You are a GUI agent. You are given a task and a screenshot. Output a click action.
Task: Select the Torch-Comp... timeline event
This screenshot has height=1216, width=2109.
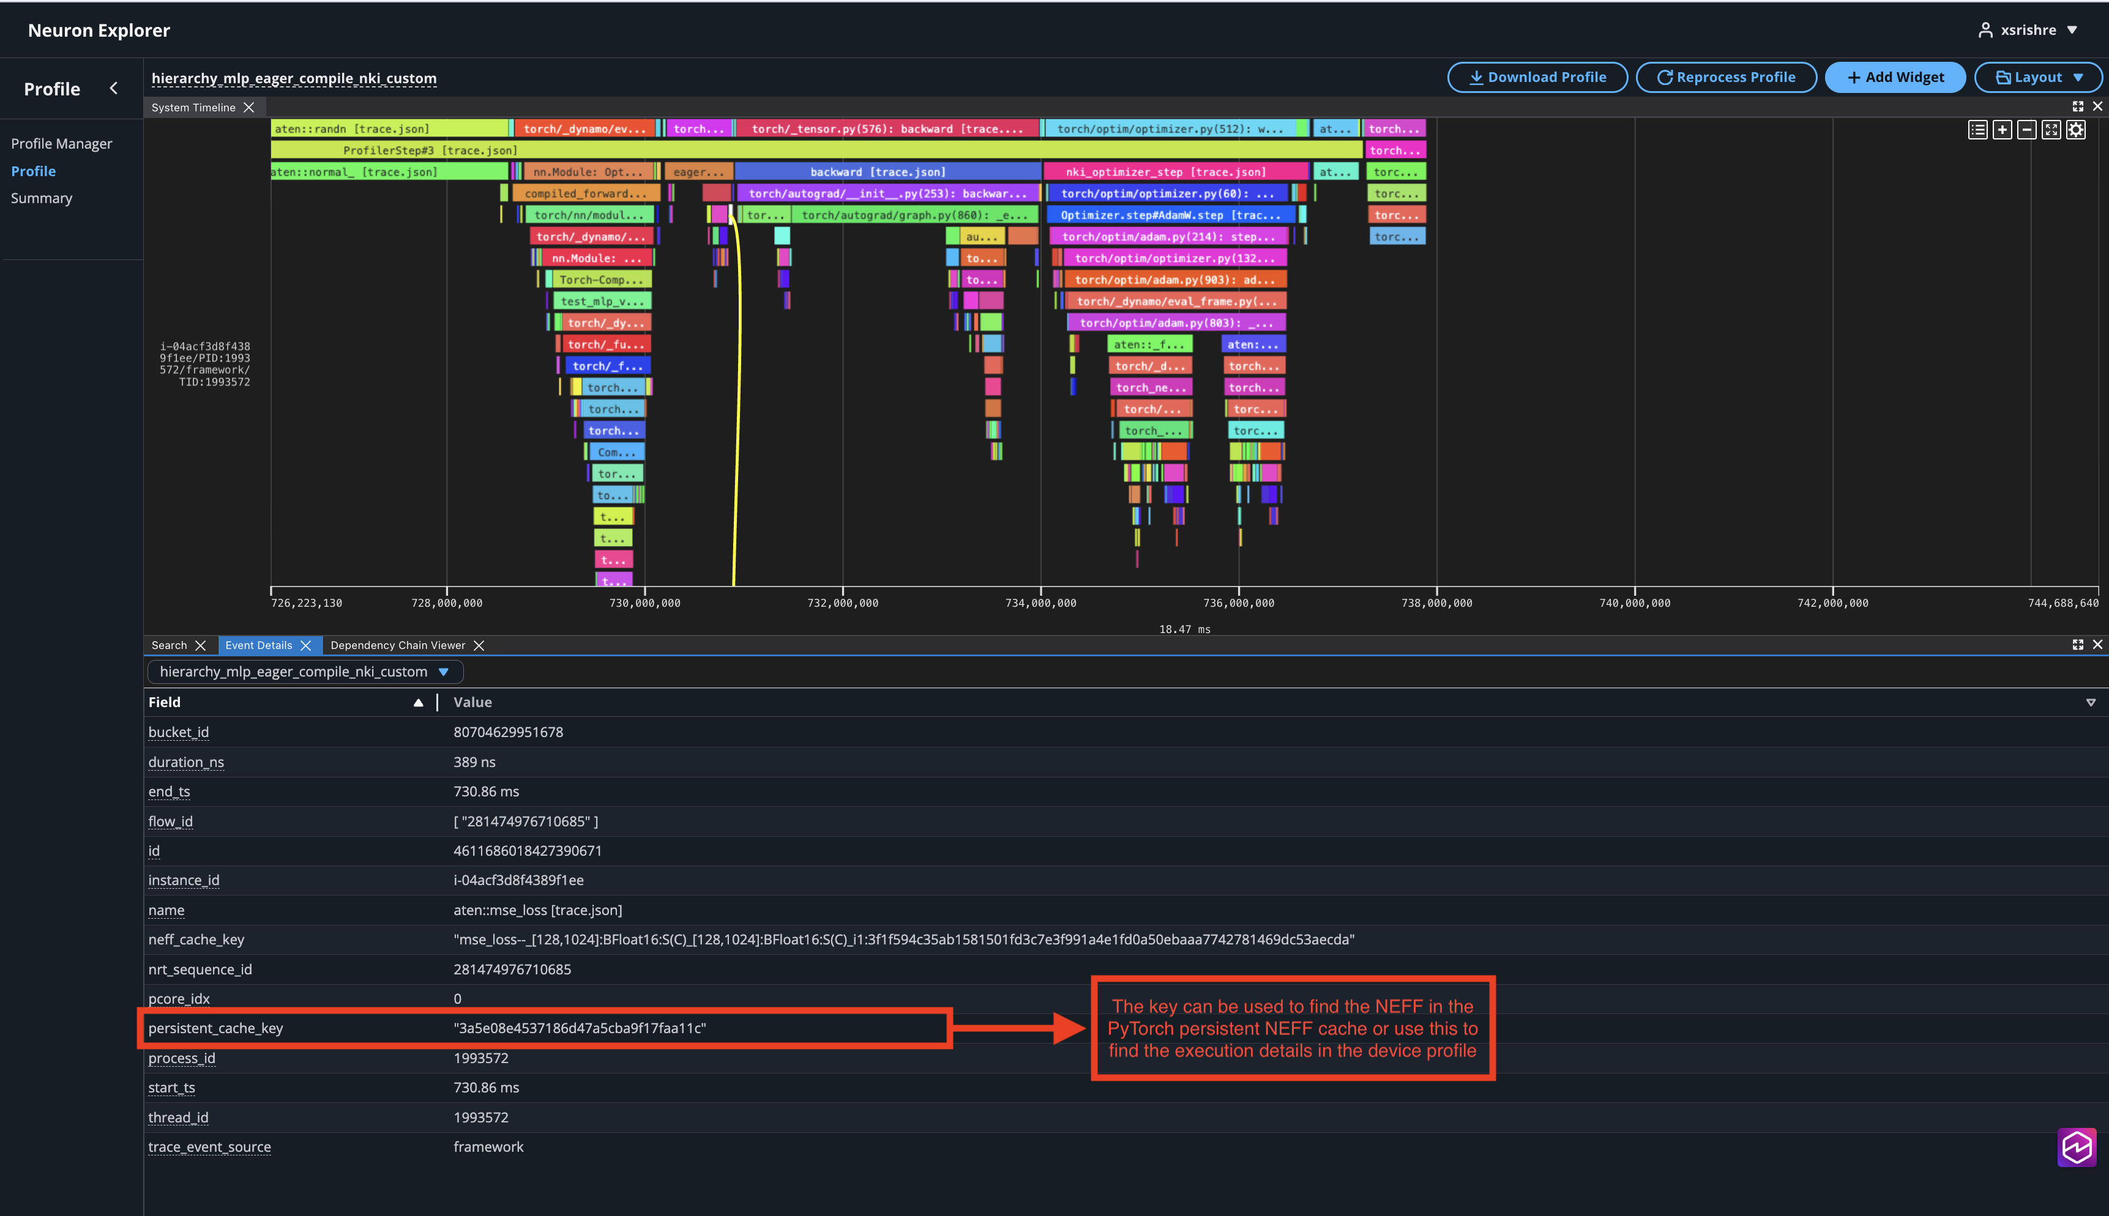(602, 280)
